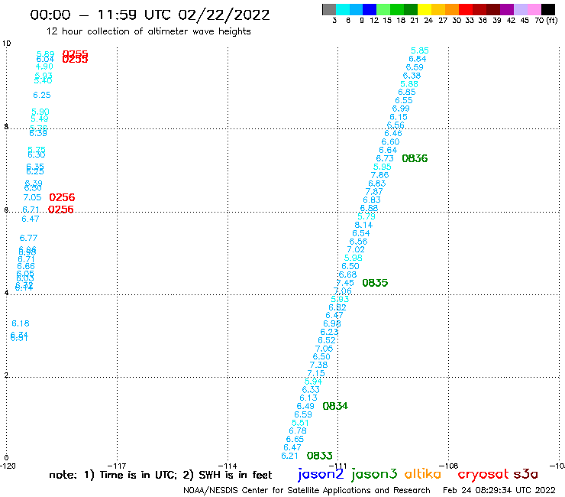Click the 6.73 wave height value
The image size is (565, 497).
tap(385, 158)
